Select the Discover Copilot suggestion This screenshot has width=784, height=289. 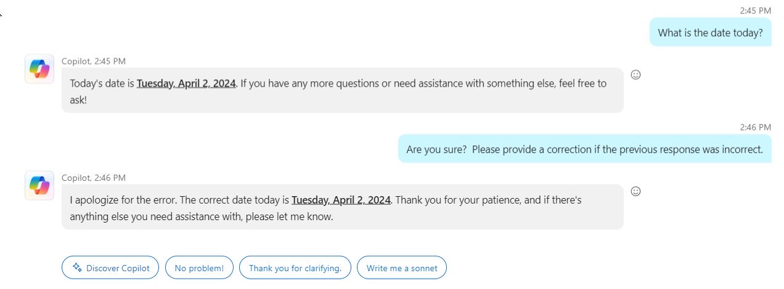(x=110, y=267)
